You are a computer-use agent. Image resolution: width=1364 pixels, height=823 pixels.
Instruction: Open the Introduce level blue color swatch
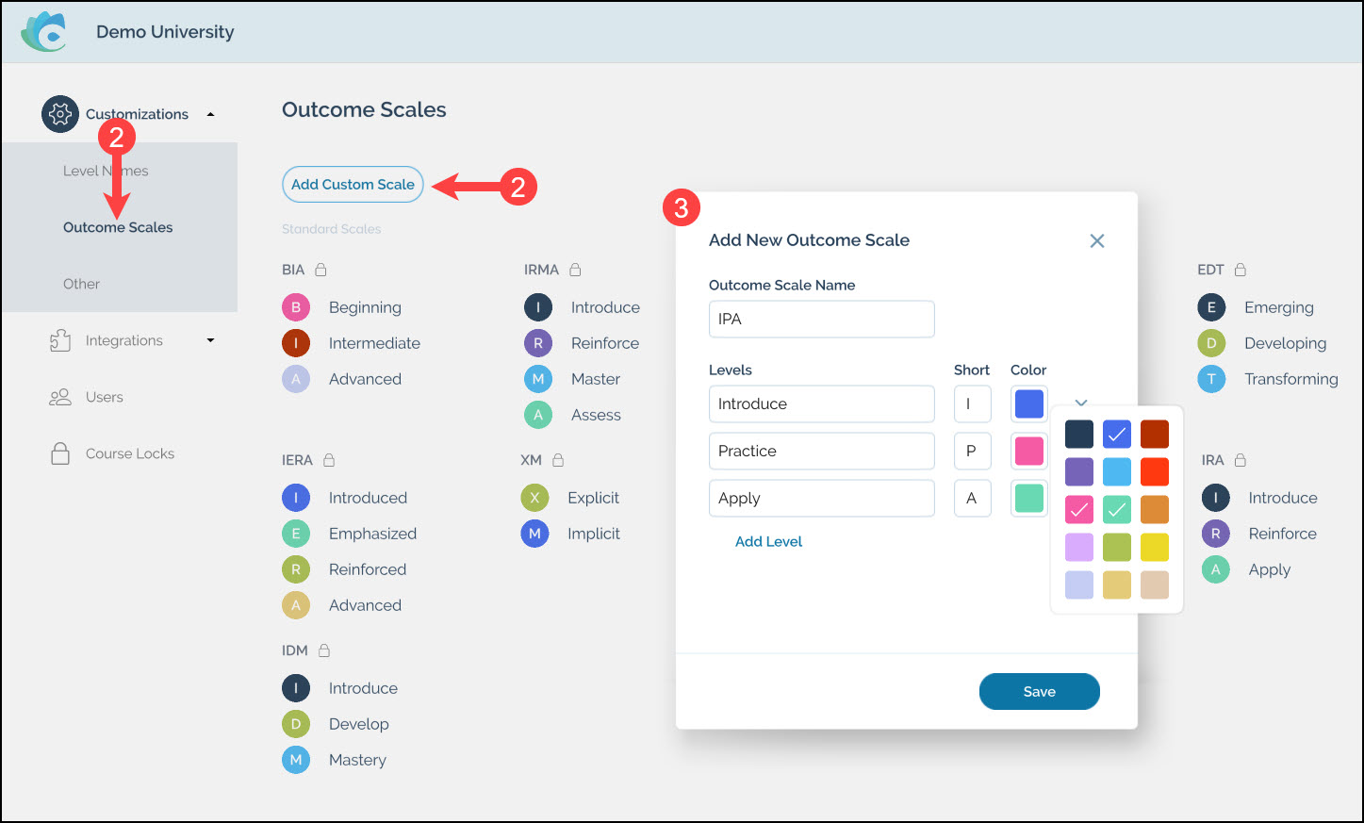pyautogui.click(x=1029, y=403)
